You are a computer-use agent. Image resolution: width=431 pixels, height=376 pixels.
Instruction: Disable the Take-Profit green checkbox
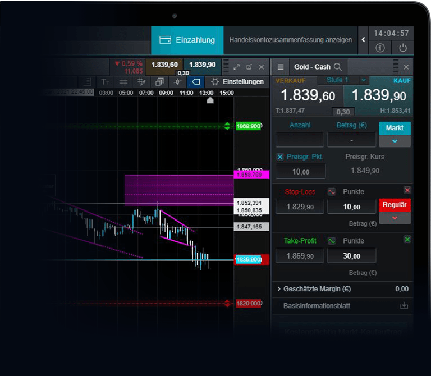point(407,240)
